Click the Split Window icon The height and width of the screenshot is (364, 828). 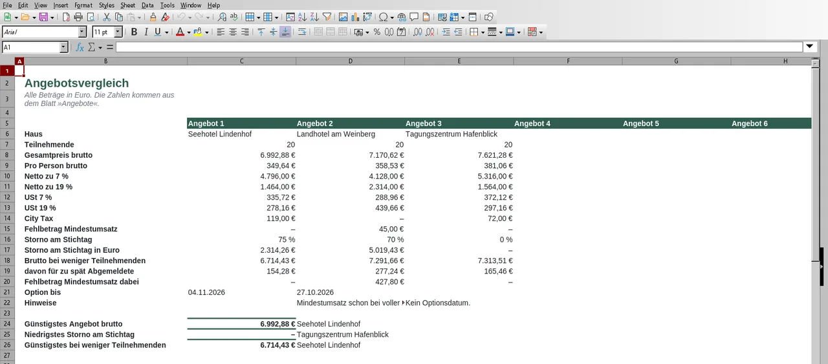(472, 17)
